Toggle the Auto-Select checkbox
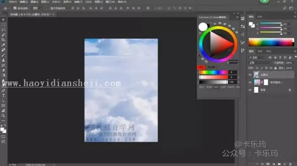 click(15, 8)
